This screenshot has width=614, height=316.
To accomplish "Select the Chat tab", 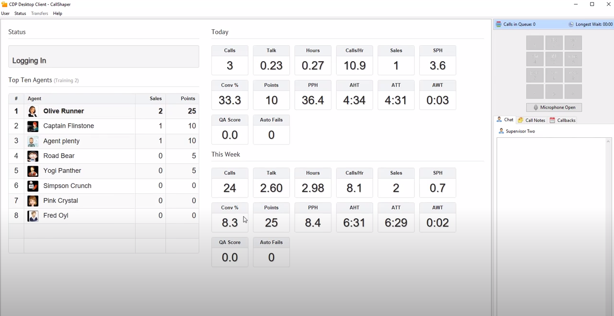I will coord(505,120).
